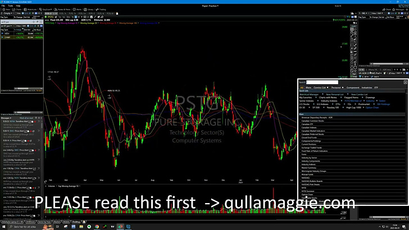
Task: Open the Option Chain quick link
Action: pos(372,107)
